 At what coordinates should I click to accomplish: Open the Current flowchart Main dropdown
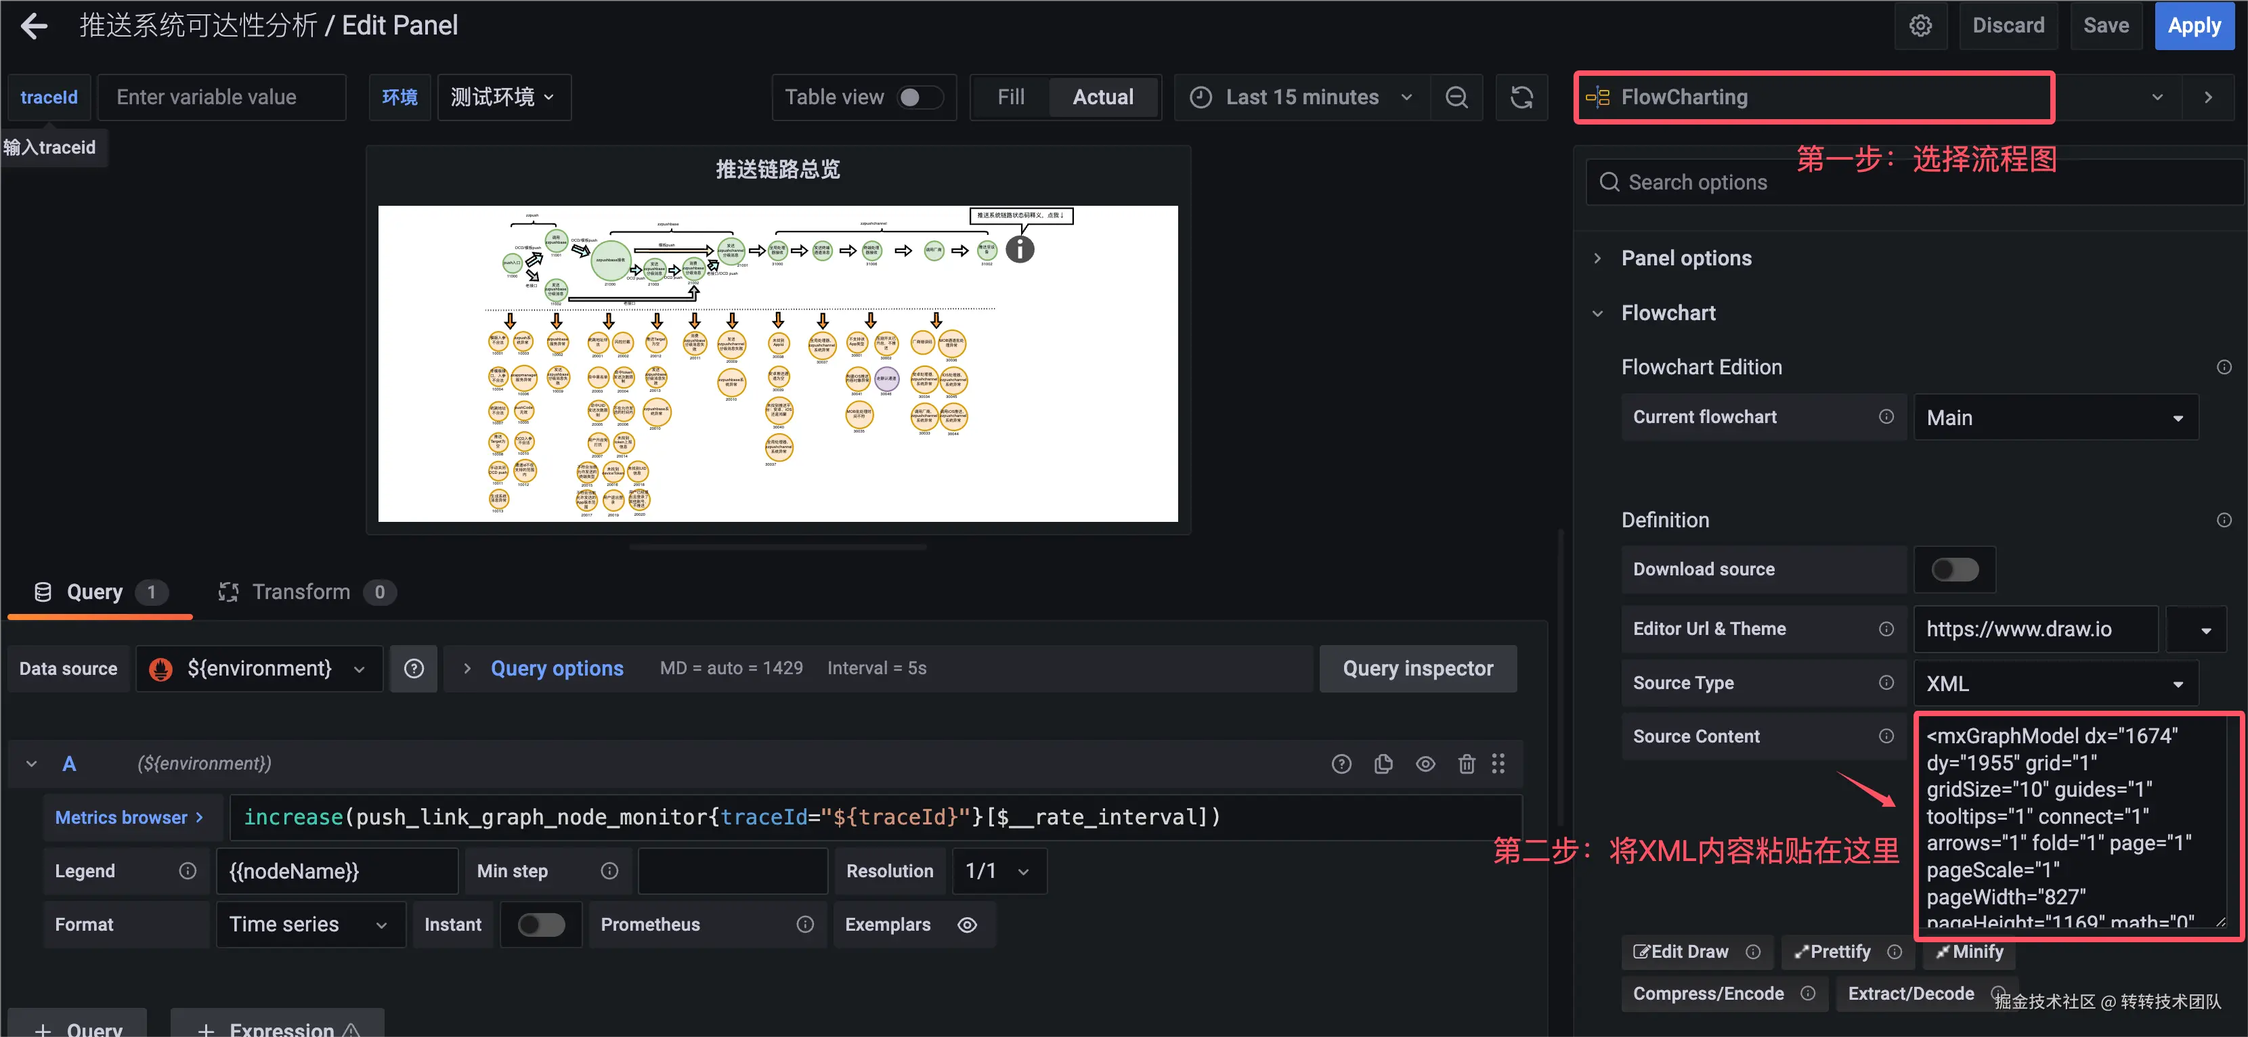pos(2054,418)
